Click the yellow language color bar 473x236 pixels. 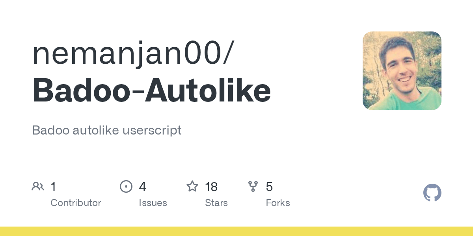[x=236, y=231]
